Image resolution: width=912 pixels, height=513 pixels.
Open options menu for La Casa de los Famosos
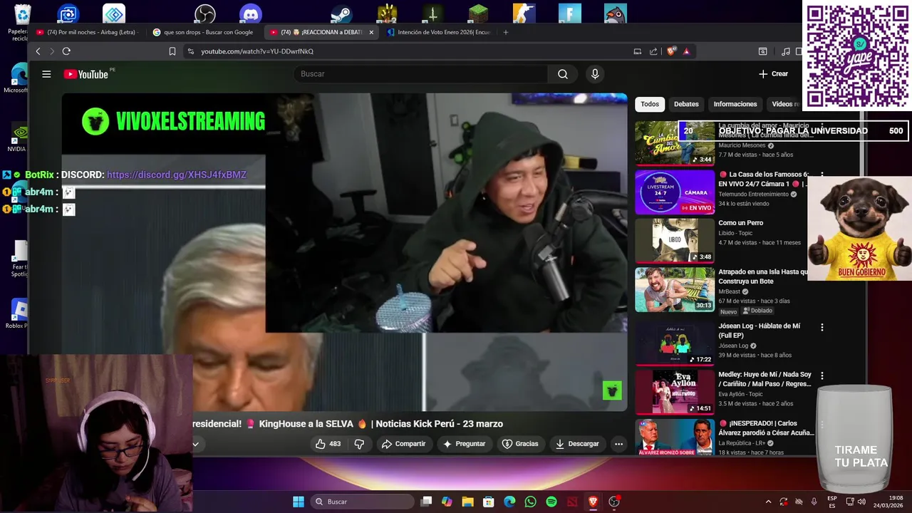click(x=822, y=175)
